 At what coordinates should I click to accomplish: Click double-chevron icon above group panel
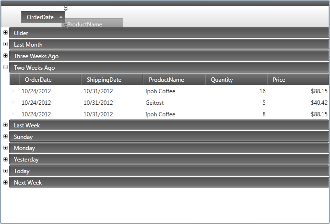66,8
